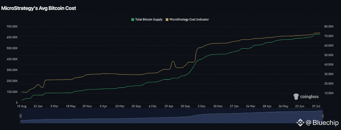Click the 500.00K left axis value
Viewport: 341px width, 130px height.
pyautogui.click(x=12, y=48)
